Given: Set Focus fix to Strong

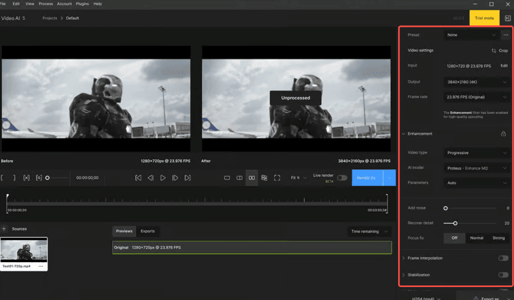Looking at the screenshot, I should point(498,238).
